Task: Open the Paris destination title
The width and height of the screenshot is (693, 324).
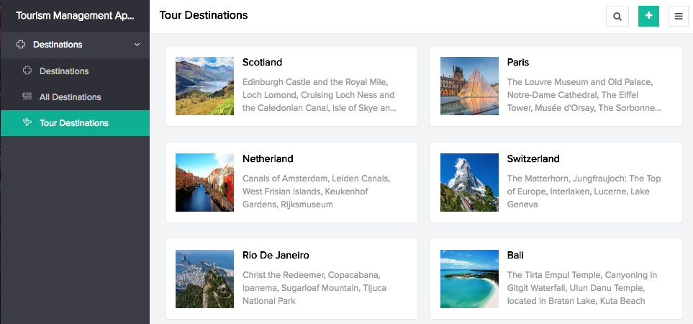Action: (517, 63)
